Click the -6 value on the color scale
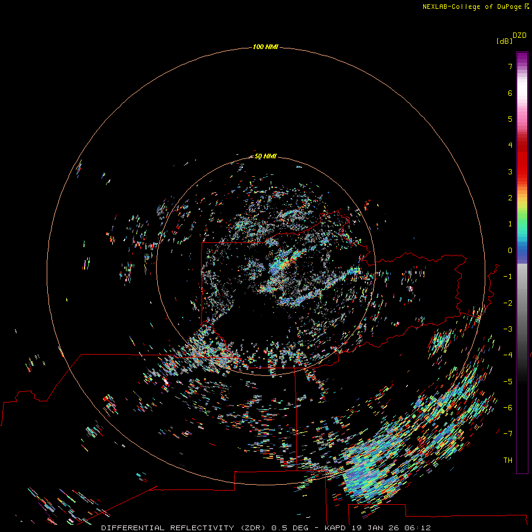The width and height of the screenshot is (532, 532). 508,408
